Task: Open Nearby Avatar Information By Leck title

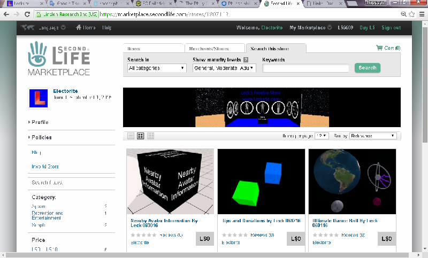Action: coord(164,223)
